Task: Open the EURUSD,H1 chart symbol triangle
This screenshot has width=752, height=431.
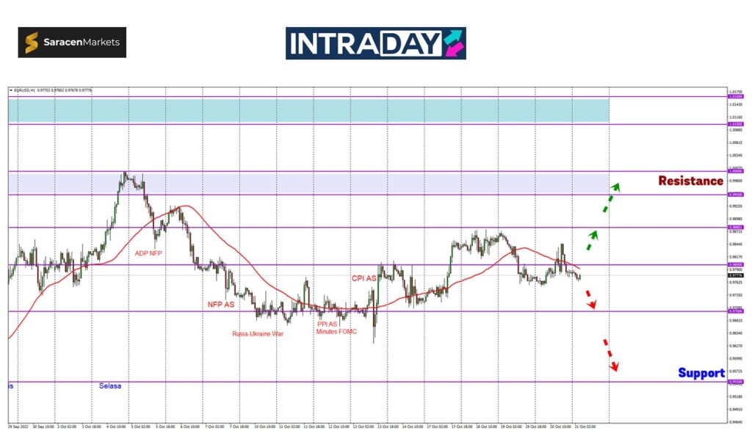Action: (11, 90)
